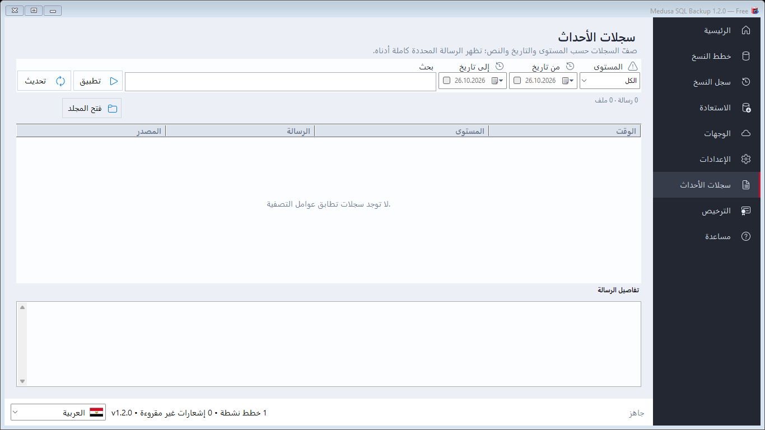Click the history clock icon for سجل النسخ
Image resolution: width=765 pixels, height=430 pixels.
[x=745, y=82]
